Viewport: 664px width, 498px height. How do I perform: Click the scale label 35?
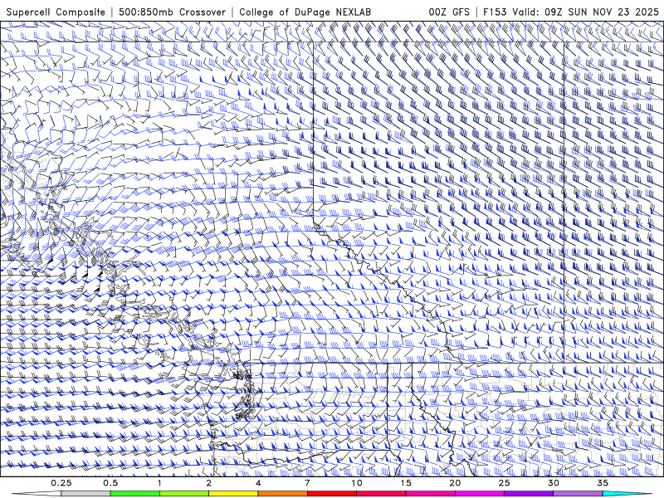pyautogui.click(x=603, y=483)
